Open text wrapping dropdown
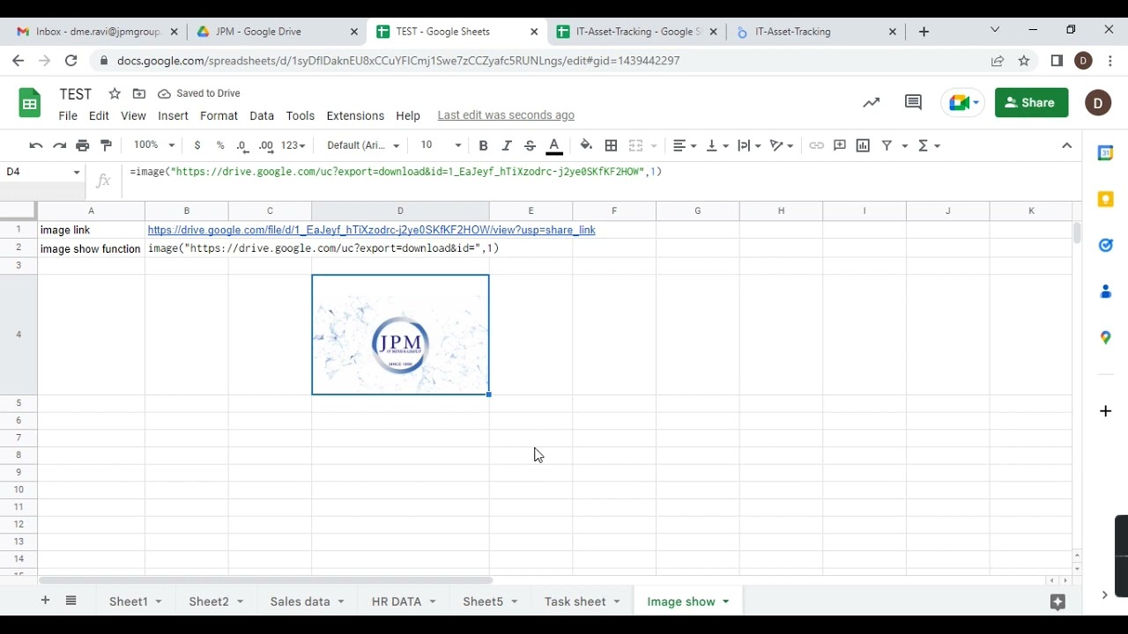This screenshot has width=1128, height=634. tap(749, 145)
